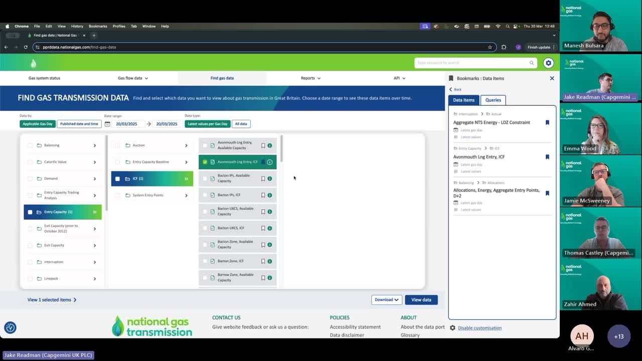Click the search magnifier icon in the keyword box
Viewport: 642px width, 361px height.
pyautogui.click(x=532, y=63)
